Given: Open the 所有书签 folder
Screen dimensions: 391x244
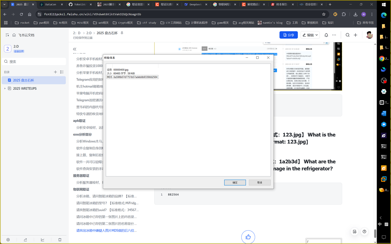Looking at the screenshot, I should tap(365, 23).
